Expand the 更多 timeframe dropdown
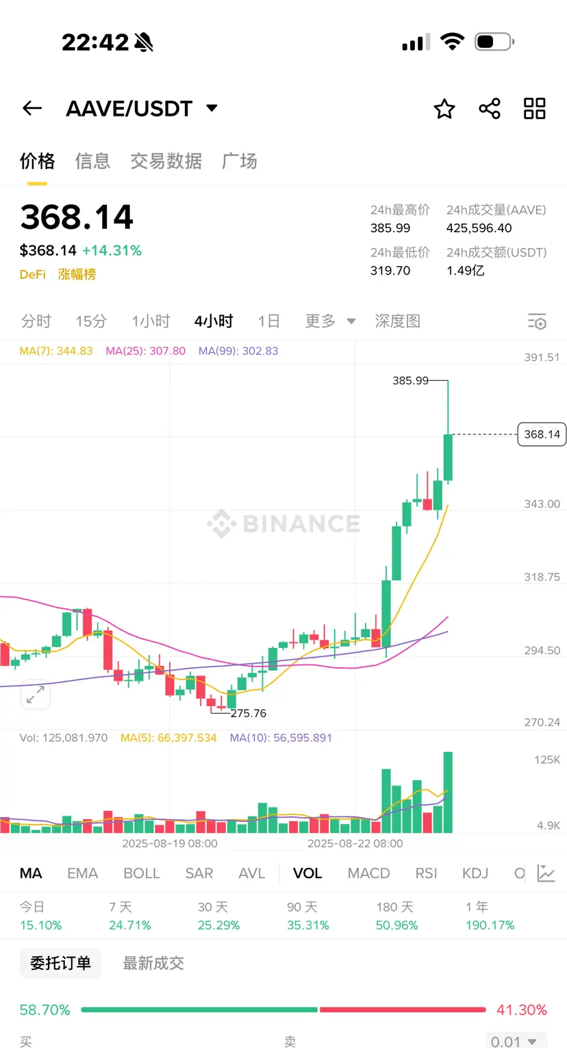The height and width of the screenshot is (1048, 567). (x=331, y=321)
